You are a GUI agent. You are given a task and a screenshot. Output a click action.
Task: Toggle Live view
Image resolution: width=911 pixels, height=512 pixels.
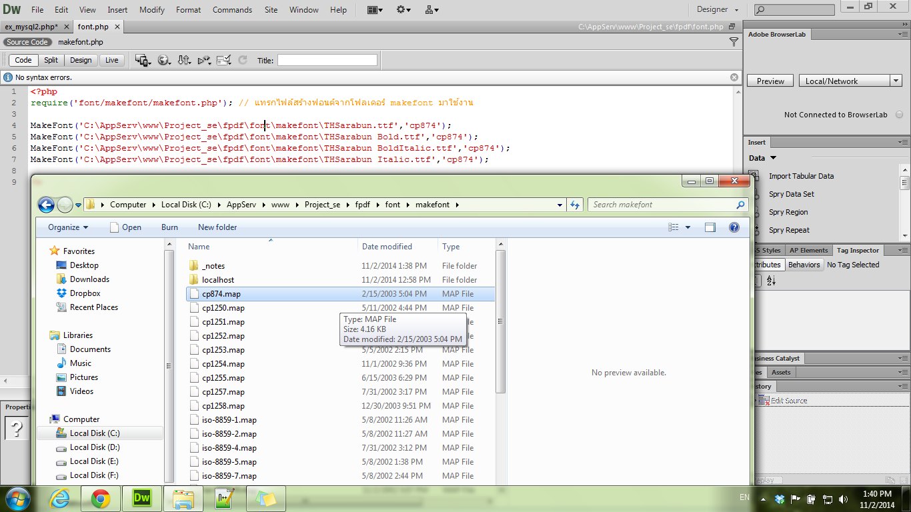(112, 60)
